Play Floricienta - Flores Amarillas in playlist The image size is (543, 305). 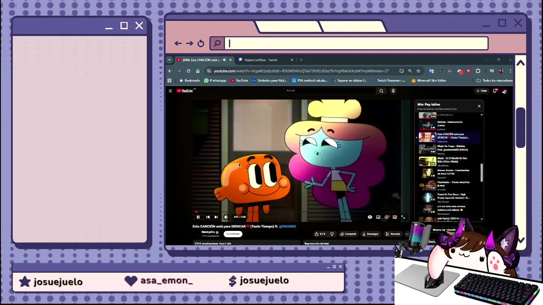449,185
